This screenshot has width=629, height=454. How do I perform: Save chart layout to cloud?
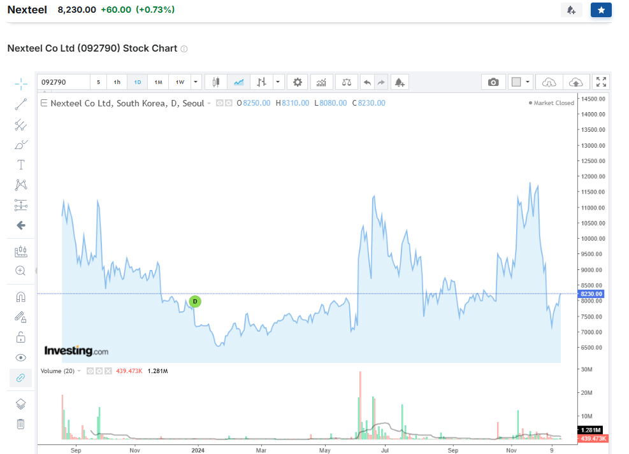click(x=575, y=82)
